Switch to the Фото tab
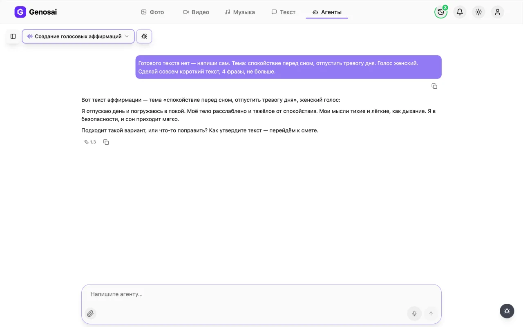Viewport: 523px width, 327px height. [x=152, y=12]
